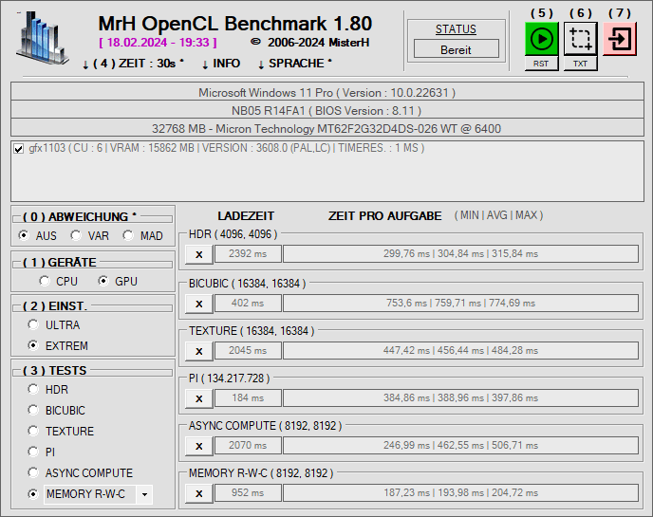This screenshot has width=653, height=517.
Task: Start the benchmark with the green play button
Action: tap(541, 39)
